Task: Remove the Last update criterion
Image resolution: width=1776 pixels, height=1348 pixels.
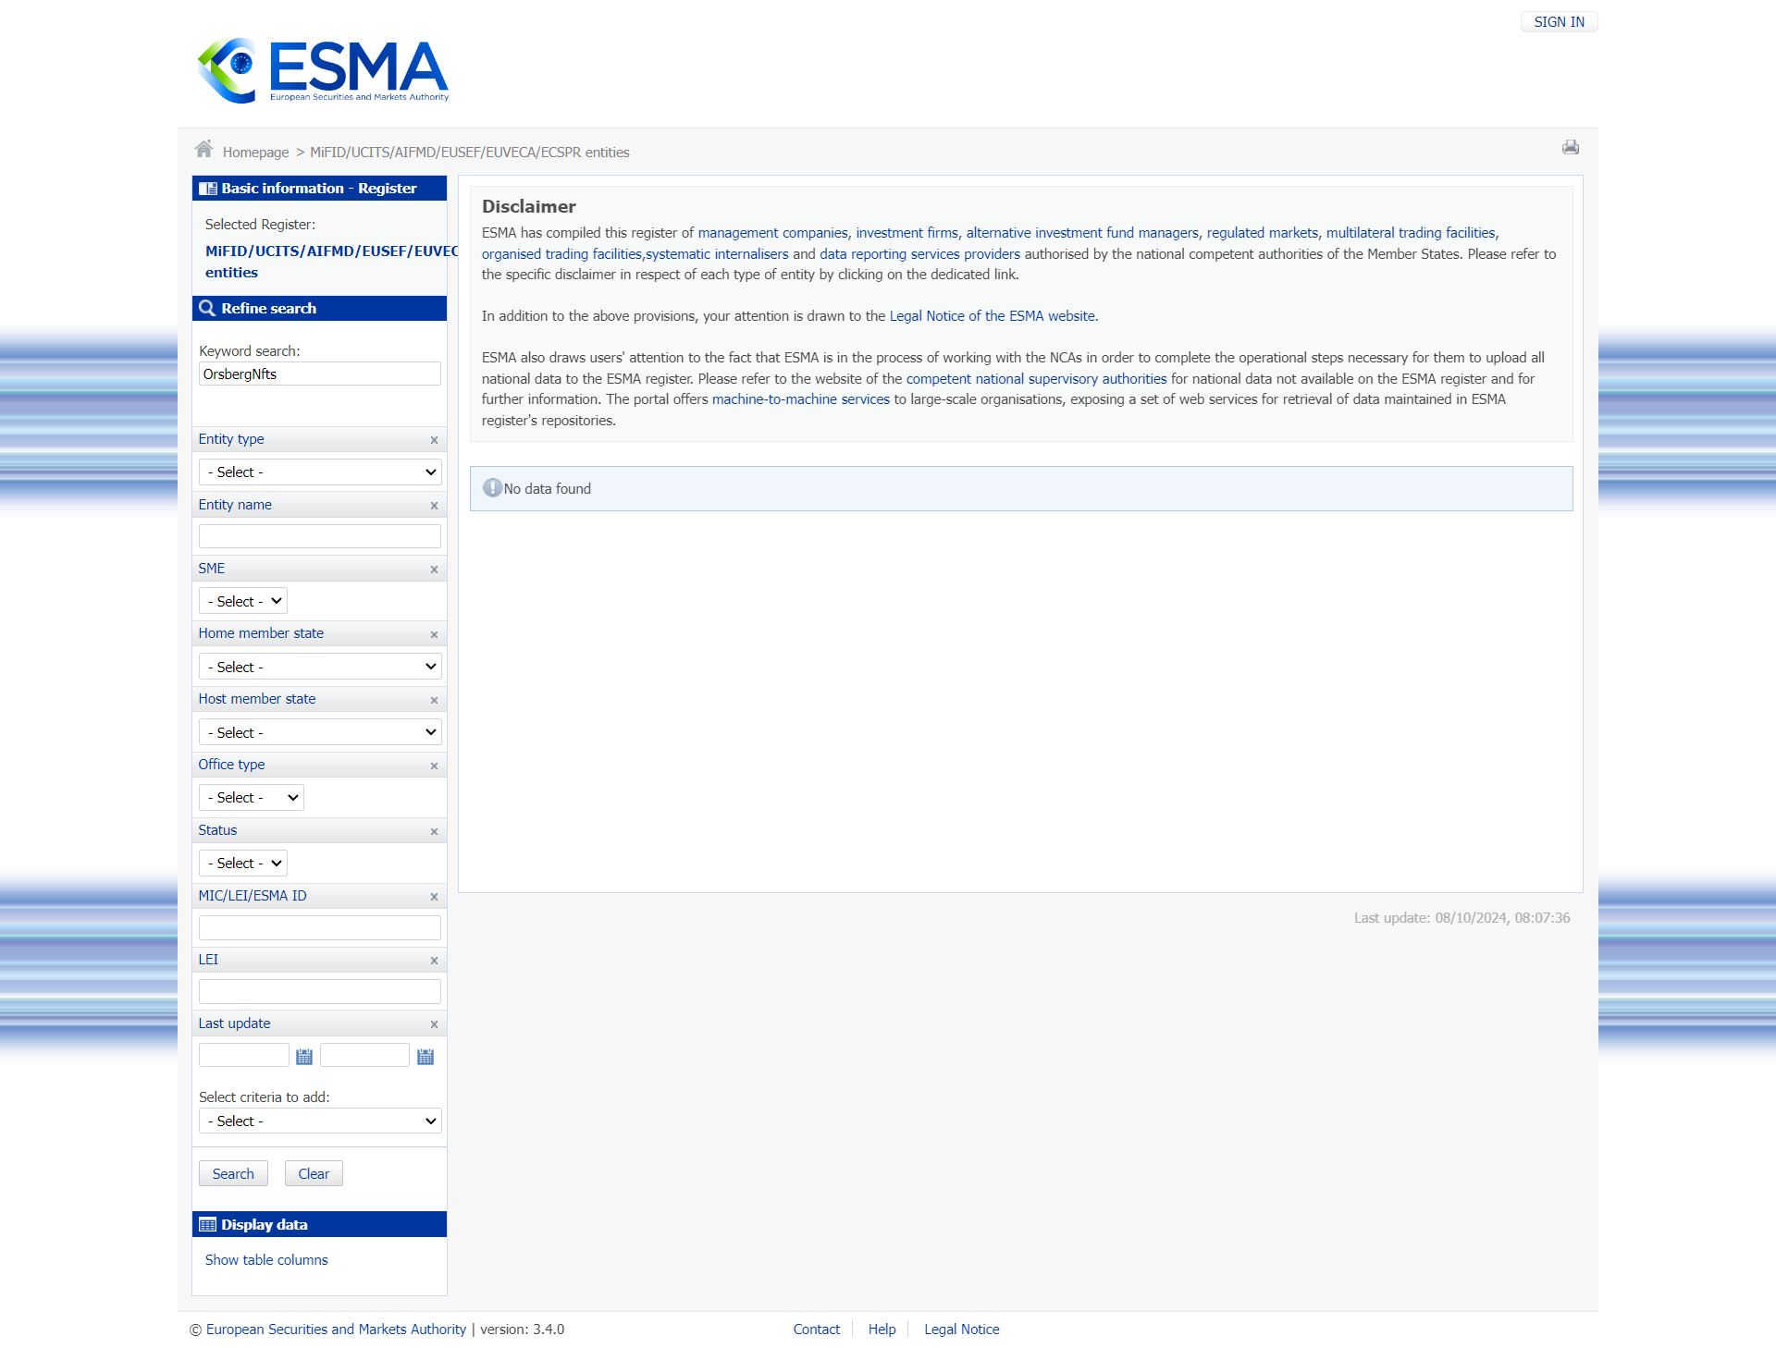Action: coord(434,1024)
